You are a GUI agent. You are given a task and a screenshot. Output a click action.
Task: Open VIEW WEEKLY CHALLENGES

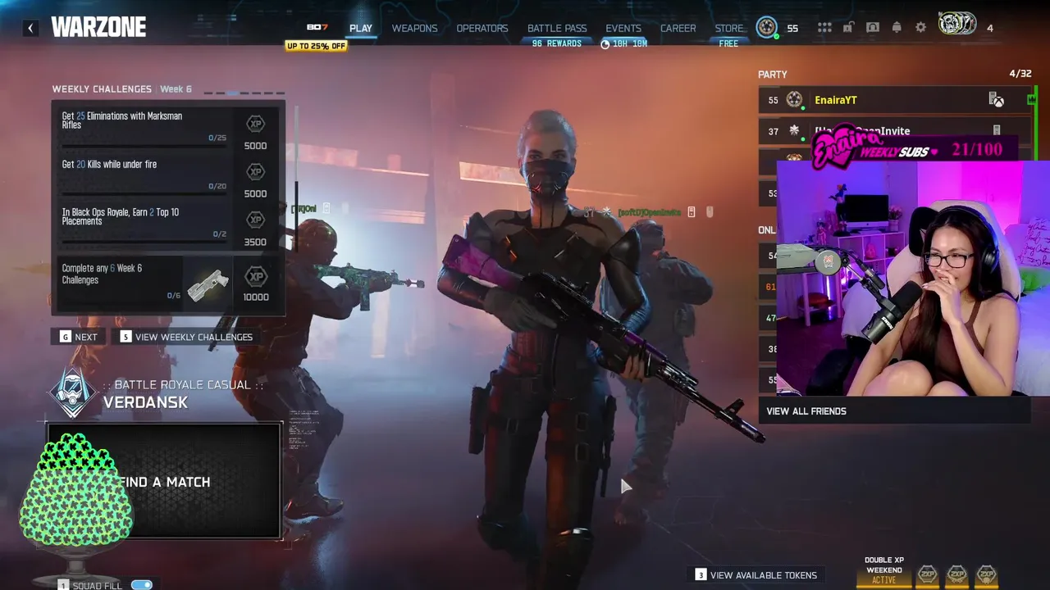coord(186,337)
